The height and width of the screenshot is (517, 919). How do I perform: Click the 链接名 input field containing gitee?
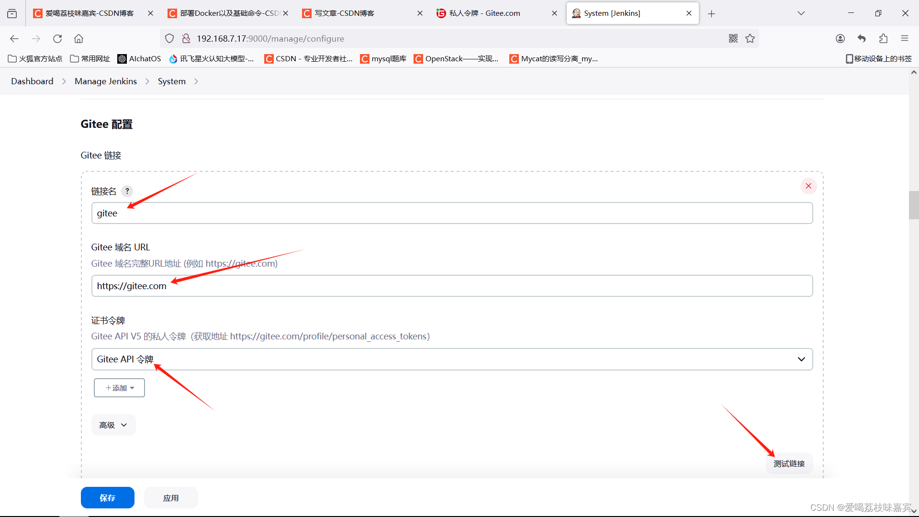pos(452,213)
